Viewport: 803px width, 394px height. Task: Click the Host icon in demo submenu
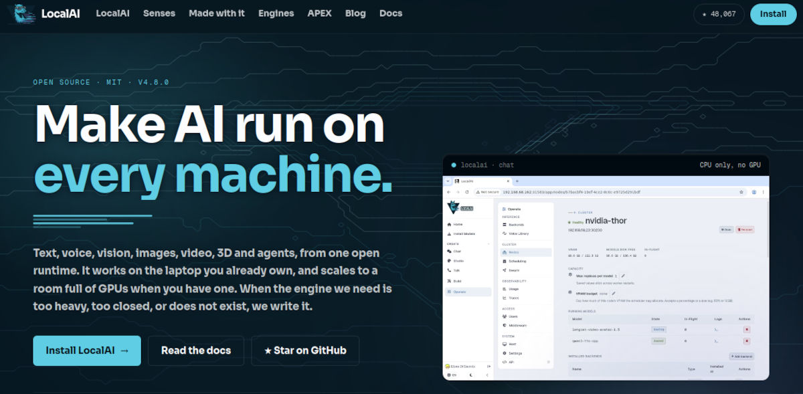(505, 344)
